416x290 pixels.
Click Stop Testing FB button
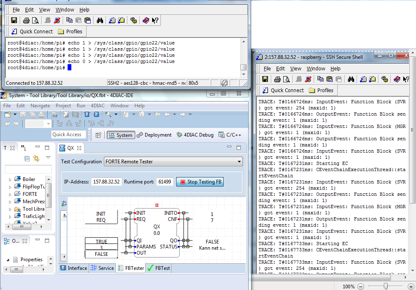click(200, 182)
